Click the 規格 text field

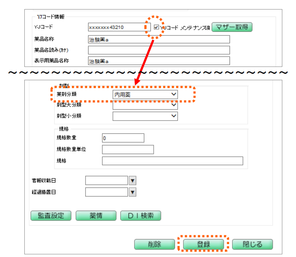(x=172, y=161)
